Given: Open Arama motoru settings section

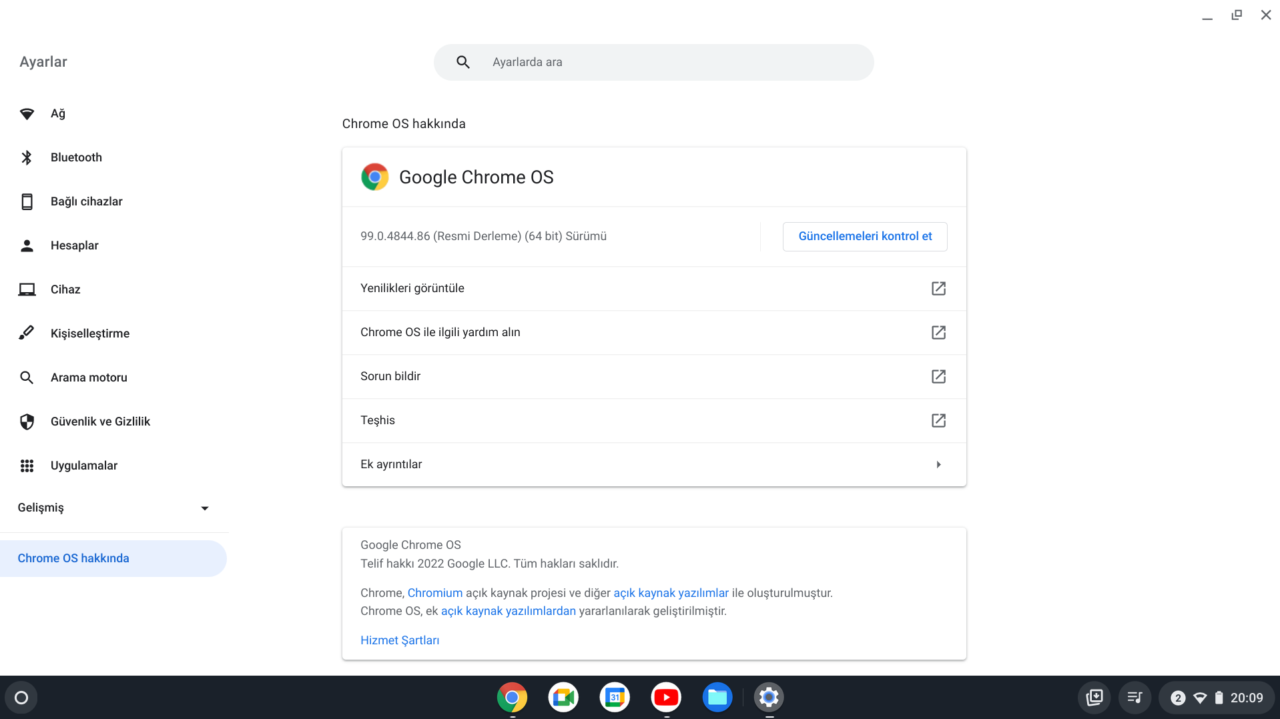Looking at the screenshot, I should pos(113,378).
